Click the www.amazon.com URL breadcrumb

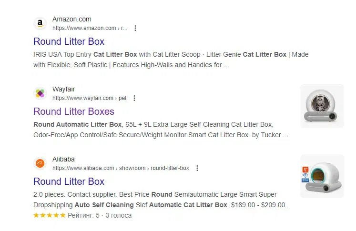point(90,28)
